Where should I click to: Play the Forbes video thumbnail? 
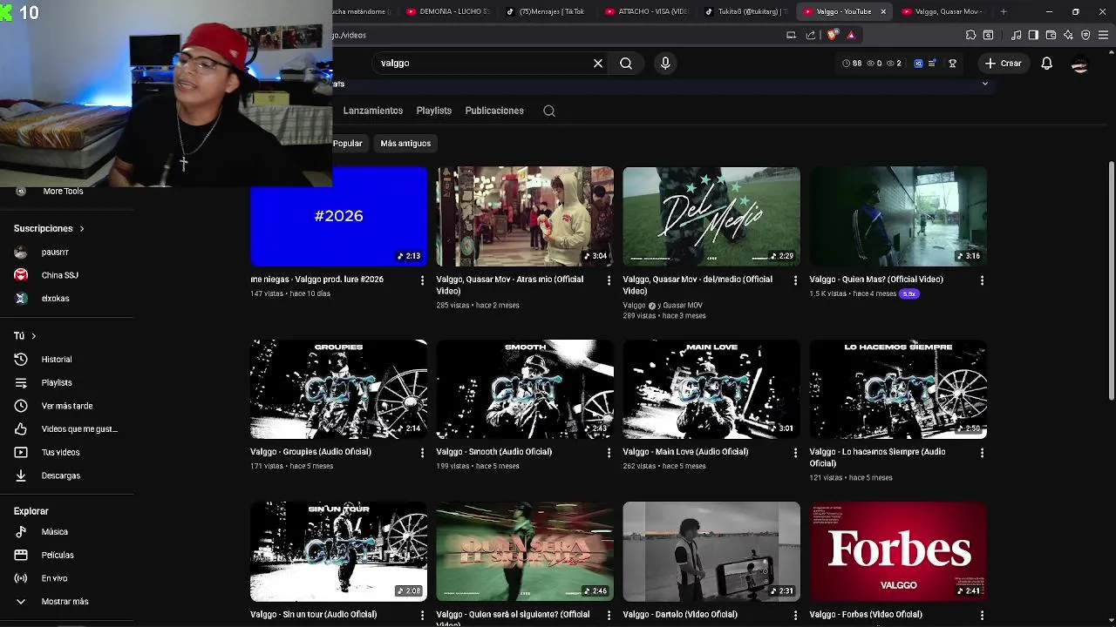coord(898,551)
